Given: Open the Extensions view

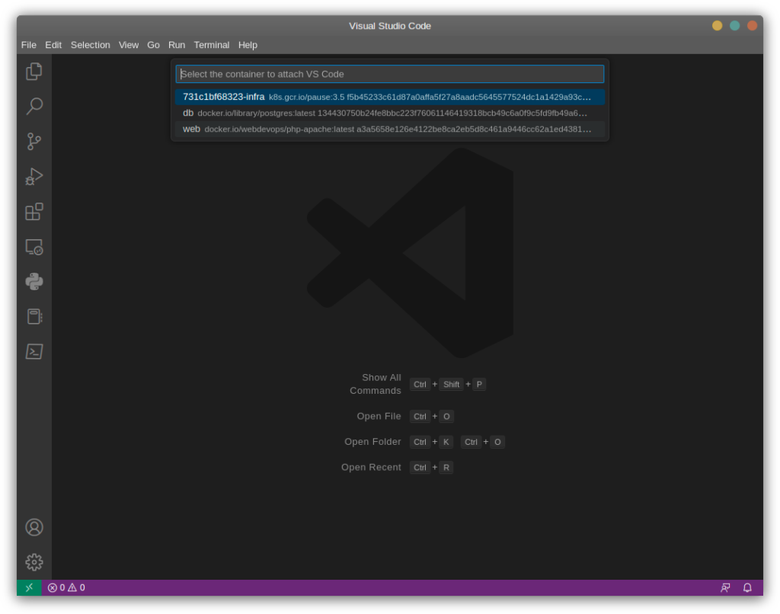Looking at the screenshot, I should point(34,212).
